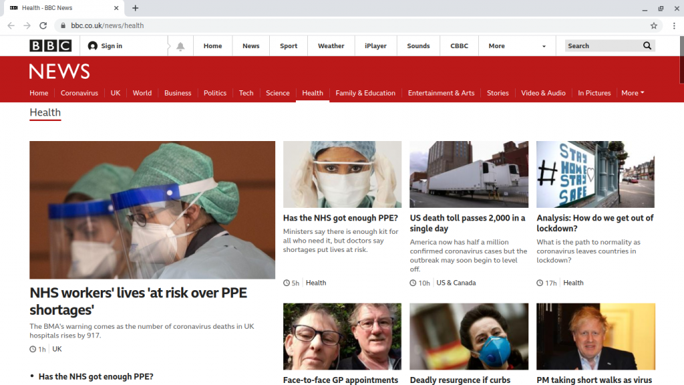Open the 'NHS workers' lives at risk' headline

click(138, 301)
